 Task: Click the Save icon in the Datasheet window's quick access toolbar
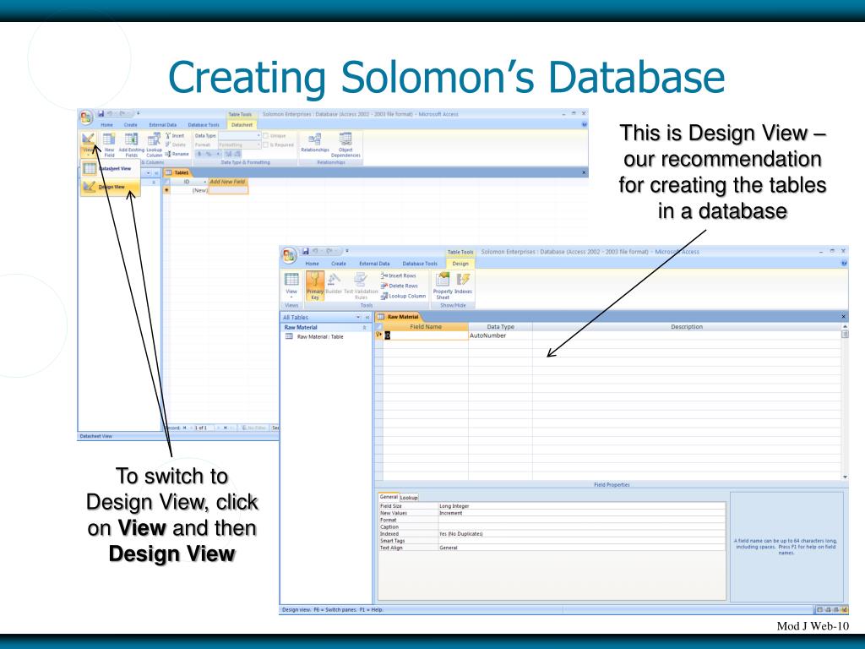[x=101, y=114]
